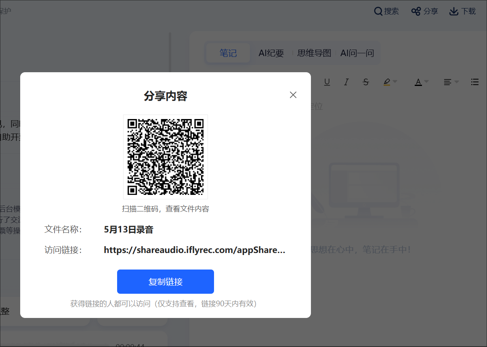Click the 扫描二维码，查看文件内容 caption

[x=166, y=209]
